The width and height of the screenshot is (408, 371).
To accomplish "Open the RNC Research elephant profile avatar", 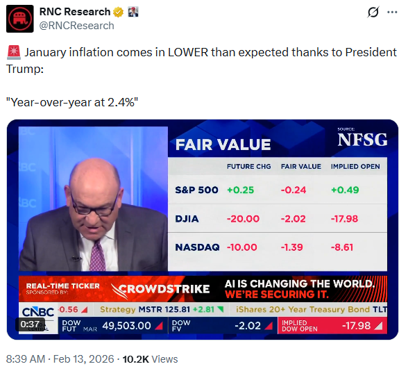I will [19, 19].
